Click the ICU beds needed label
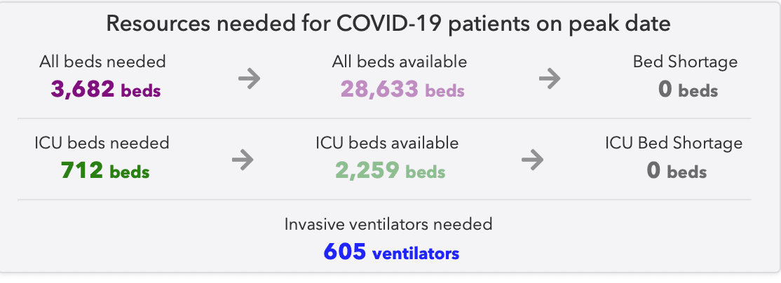781x283 pixels. tap(102, 143)
